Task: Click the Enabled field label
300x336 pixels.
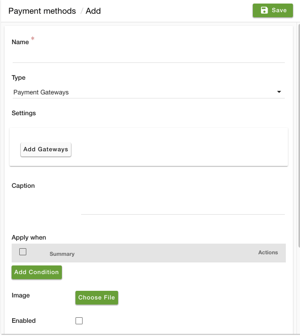Action: (23, 321)
